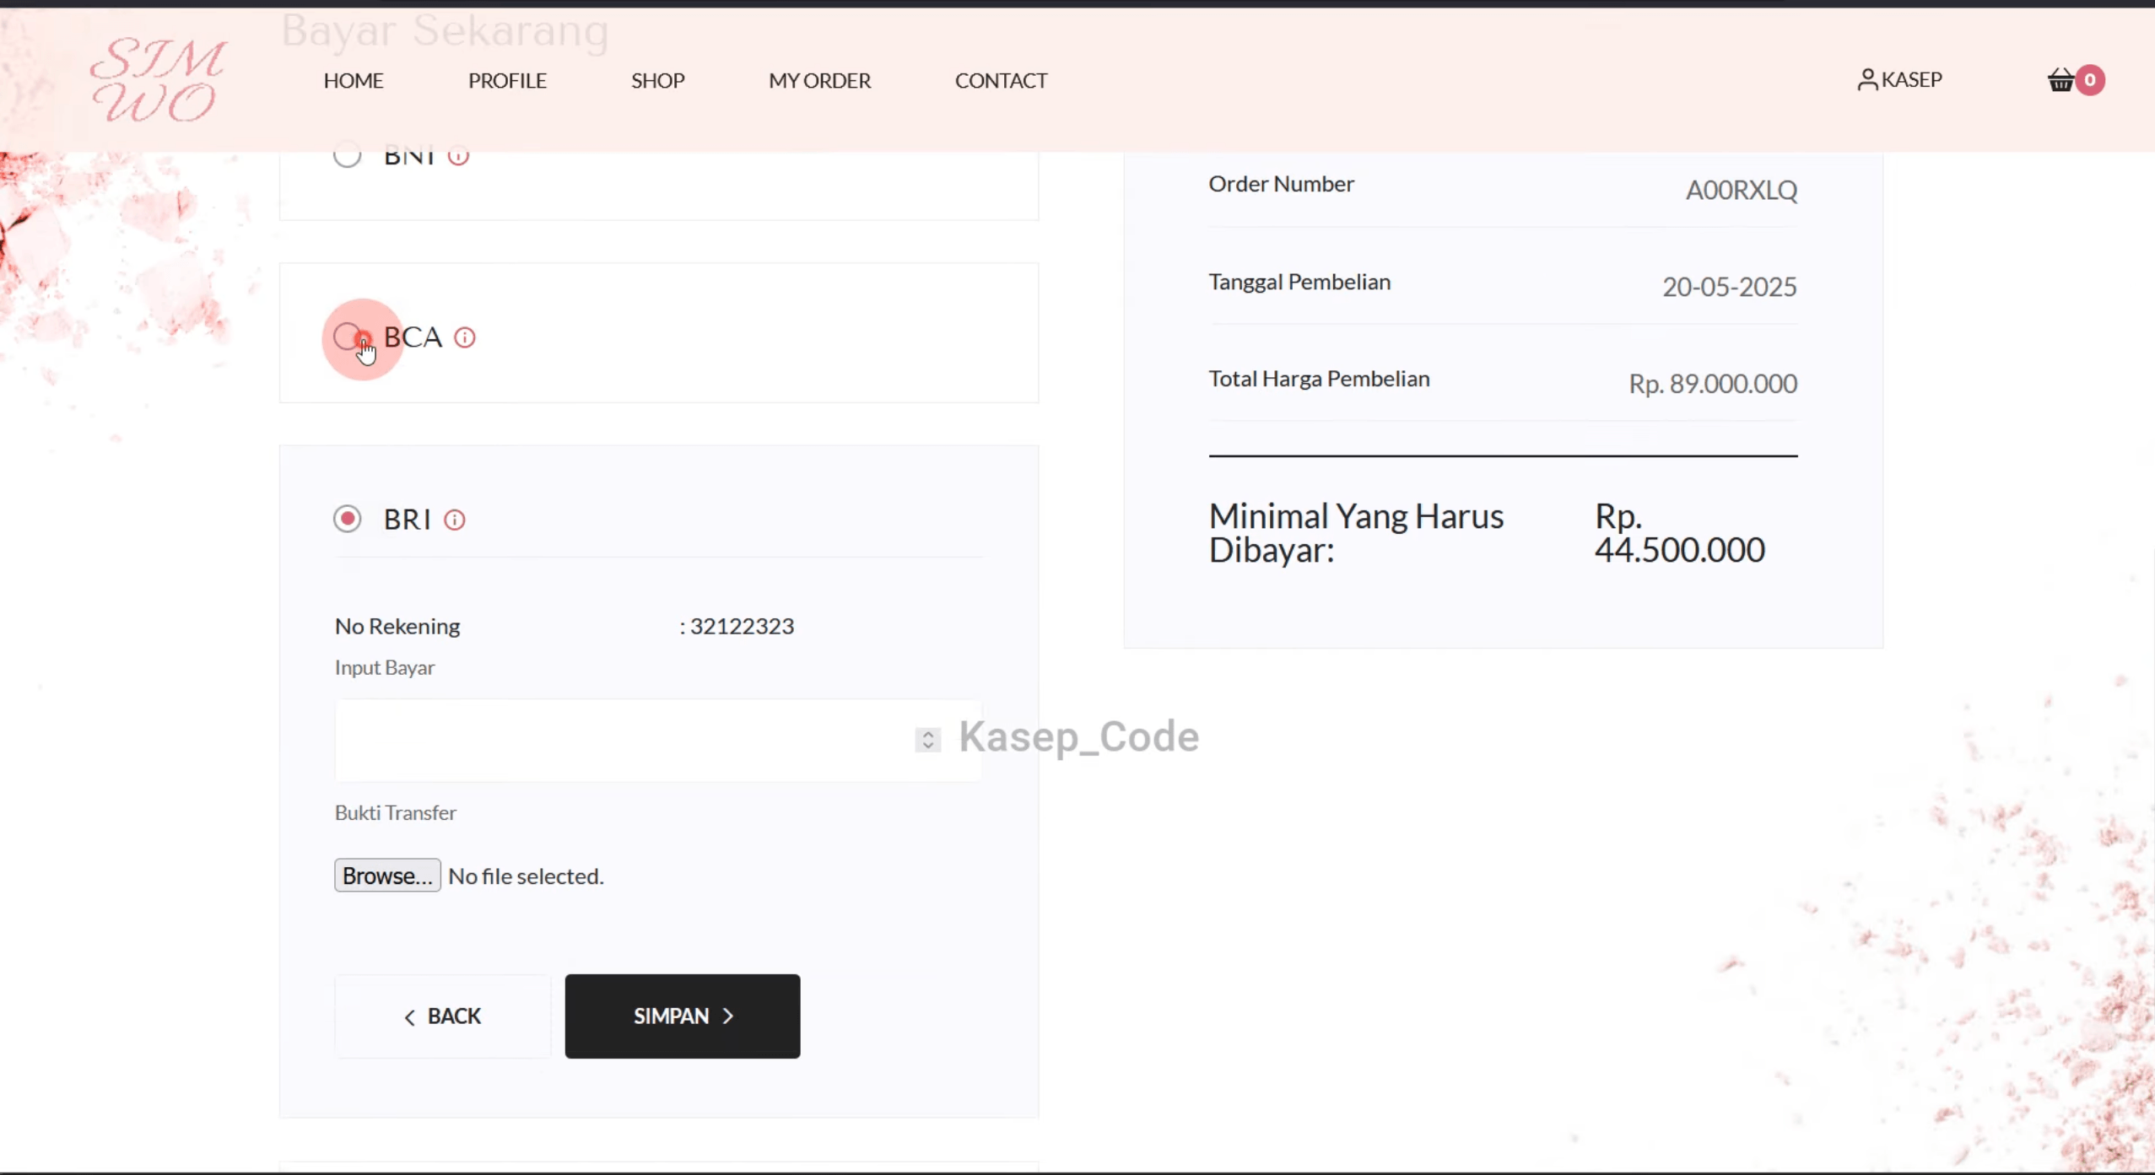The image size is (2155, 1175).
Task: Focus the Input Bayar amount field
Action: [x=658, y=740]
